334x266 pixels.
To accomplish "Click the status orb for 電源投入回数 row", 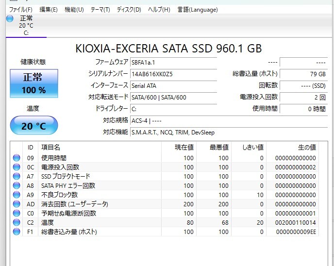I will (17, 167).
